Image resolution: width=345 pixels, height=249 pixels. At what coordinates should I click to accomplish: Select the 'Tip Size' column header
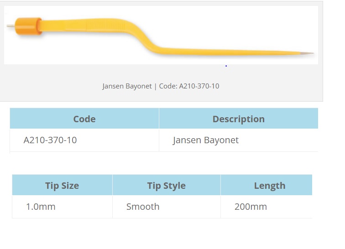[x=62, y=185]
